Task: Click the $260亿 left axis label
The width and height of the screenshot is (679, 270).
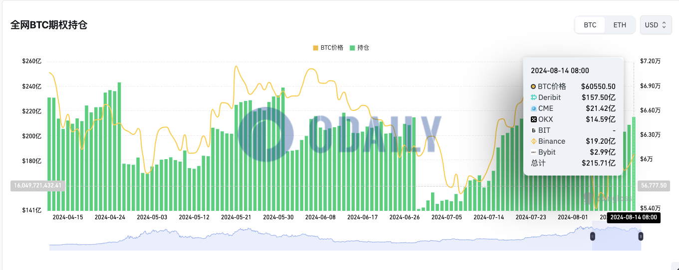Action: point(32,61)
